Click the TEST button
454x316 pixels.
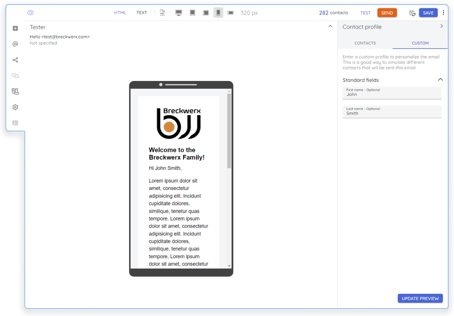coord(366,13)
